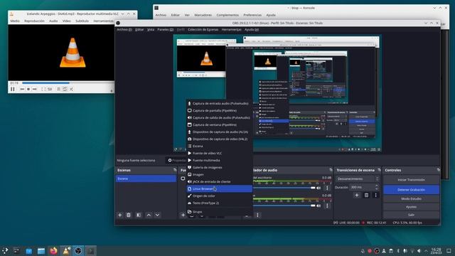Toggle VLC shuffle (random) button

click(71, 89)
